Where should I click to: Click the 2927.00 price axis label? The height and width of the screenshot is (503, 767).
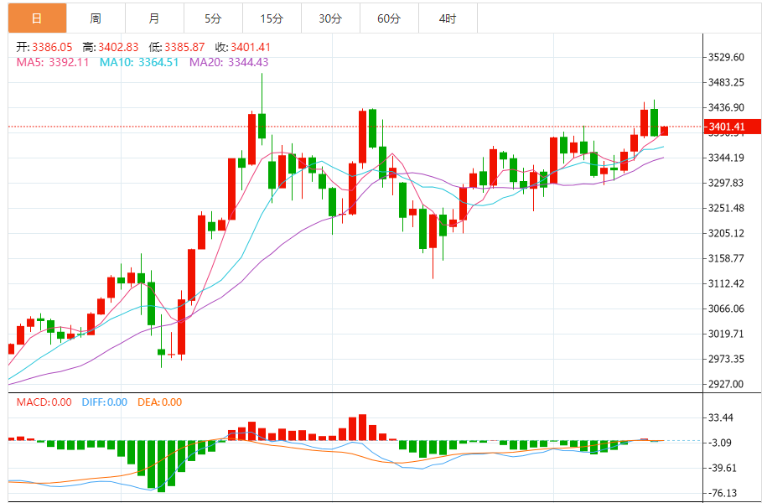pyautogui.click(x=727, y=385)
